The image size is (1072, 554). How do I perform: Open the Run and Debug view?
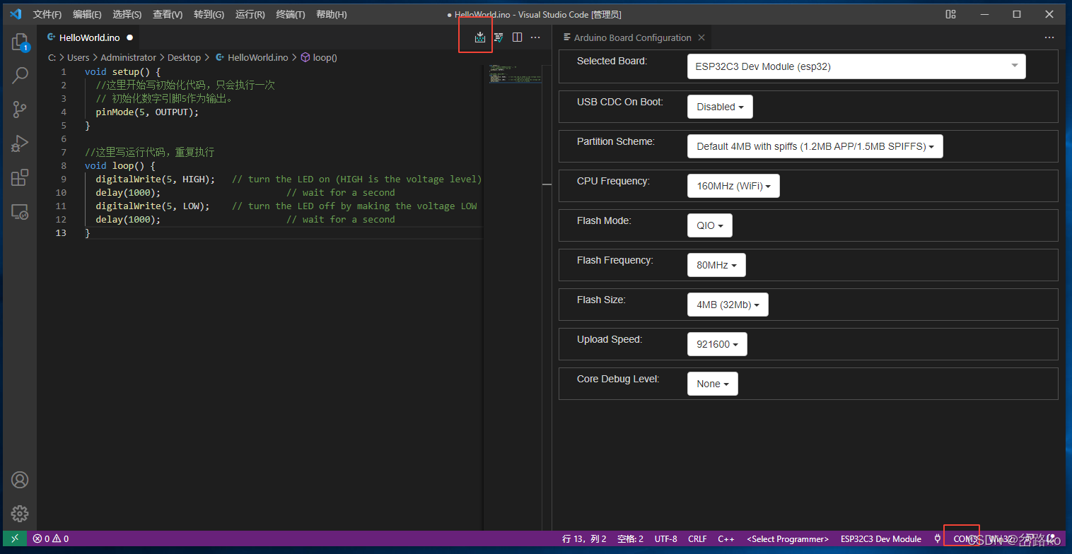point(20,143)
